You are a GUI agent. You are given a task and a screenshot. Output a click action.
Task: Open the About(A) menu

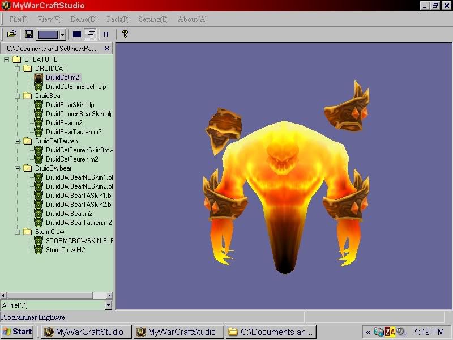click(193, 19)
